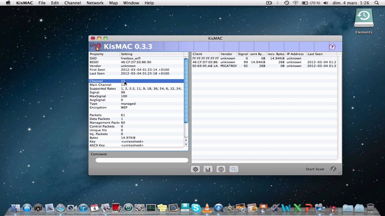Open the Apple menu
385x216 pixels.
pos(8,3)
